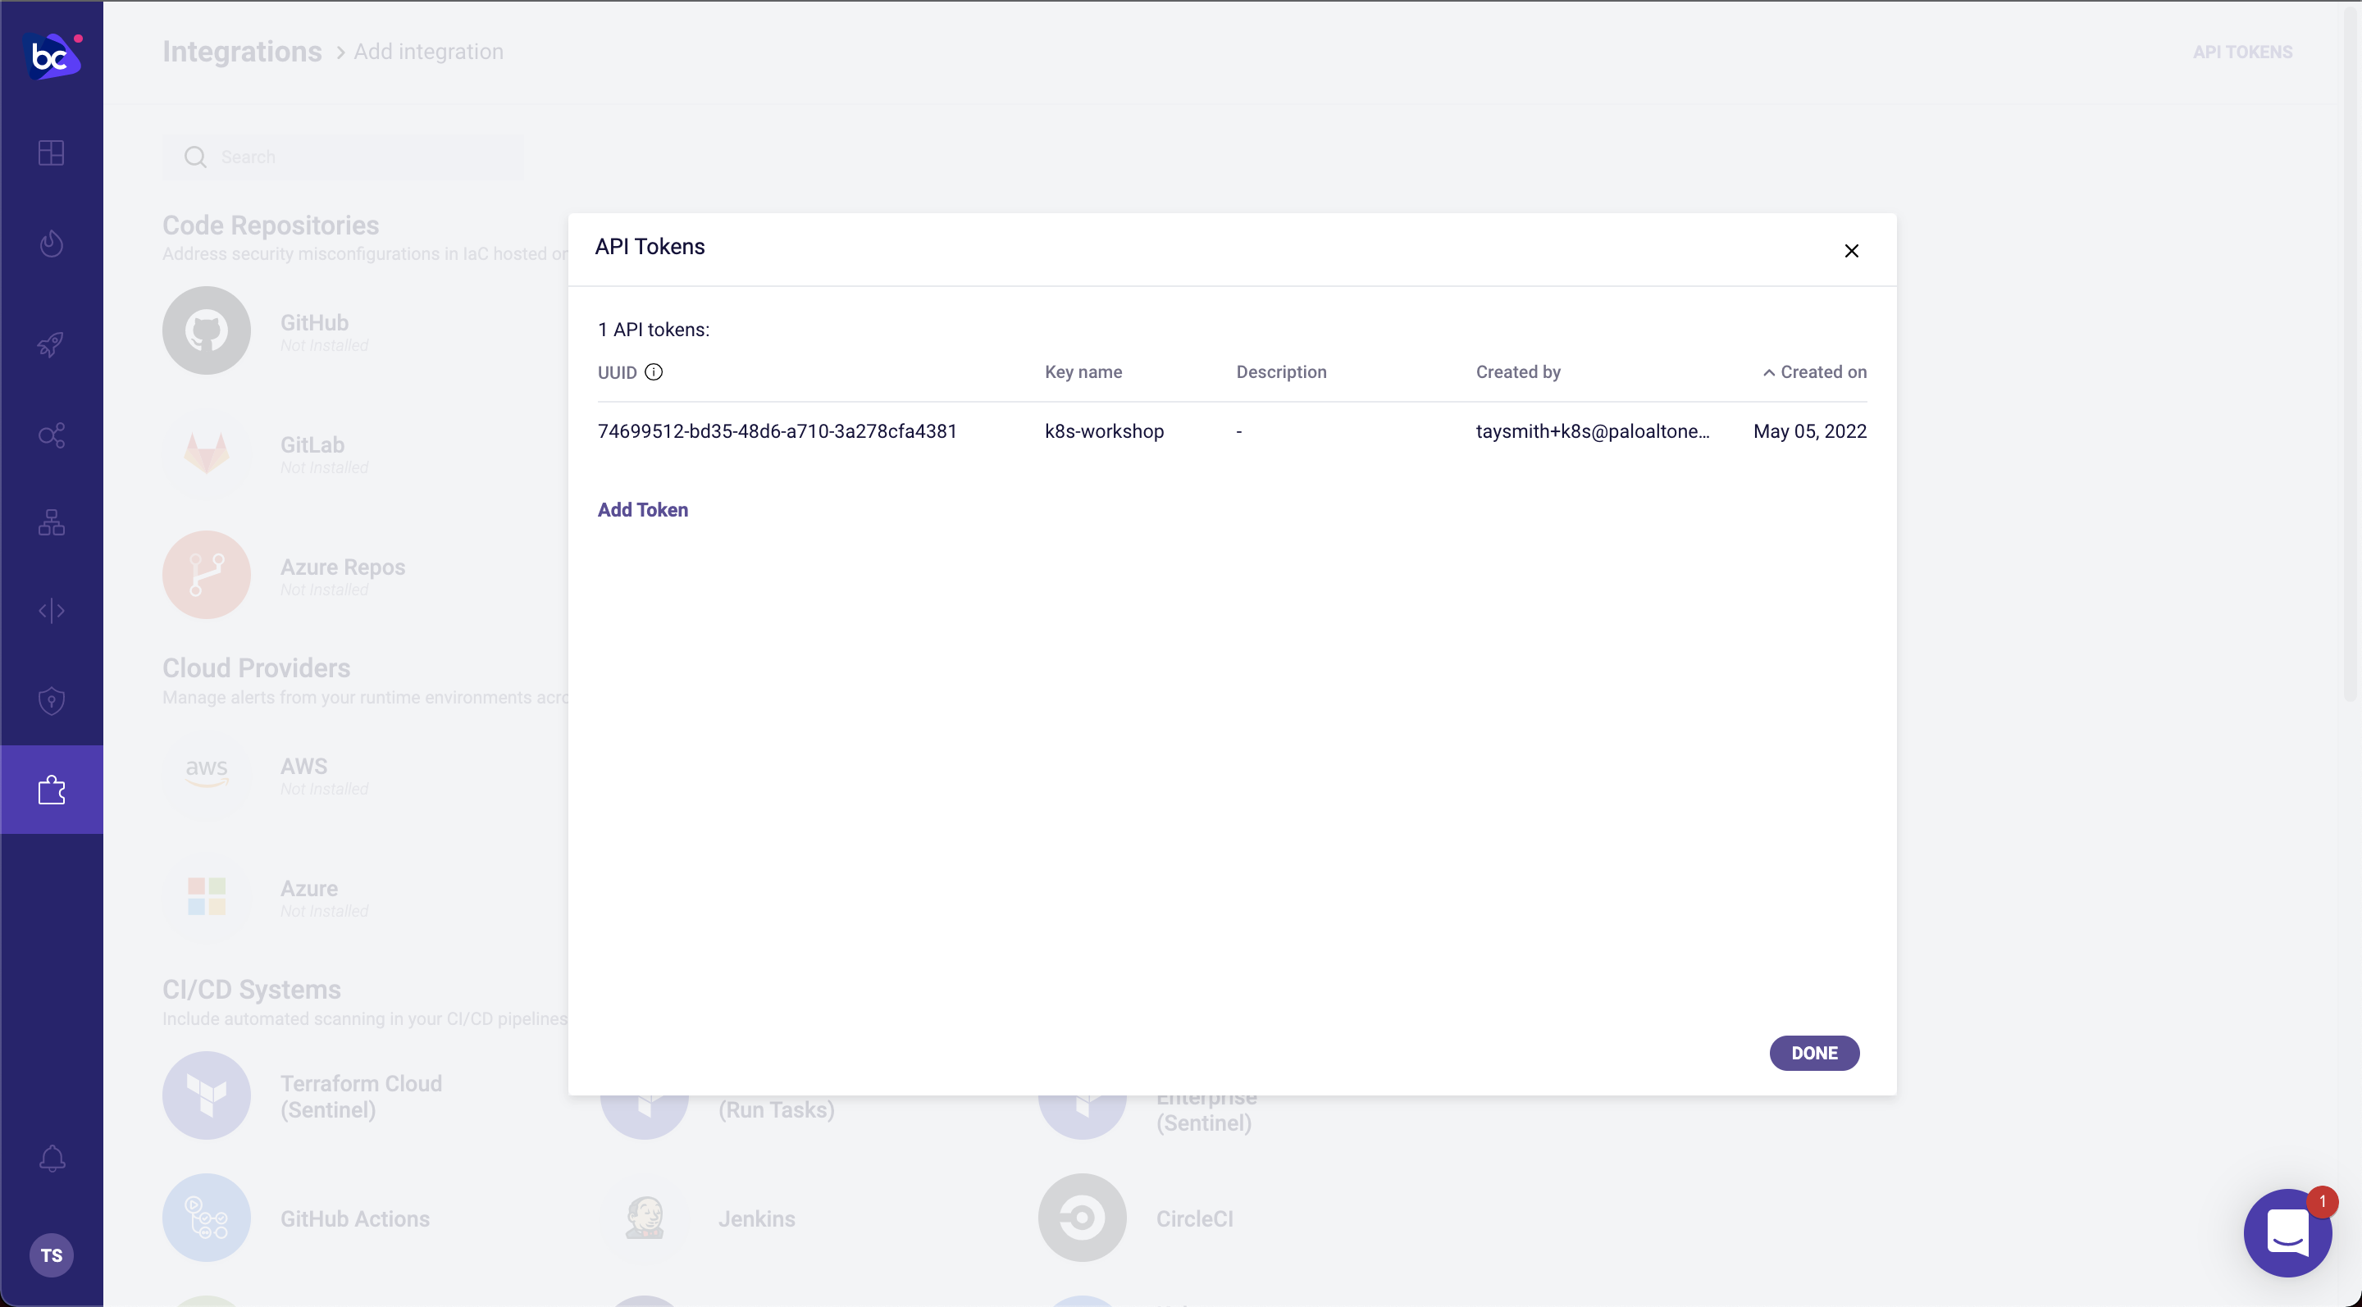Click the Jenkins label
Viewport: 2362px width, 1307px height.
tap(756, 1219)
